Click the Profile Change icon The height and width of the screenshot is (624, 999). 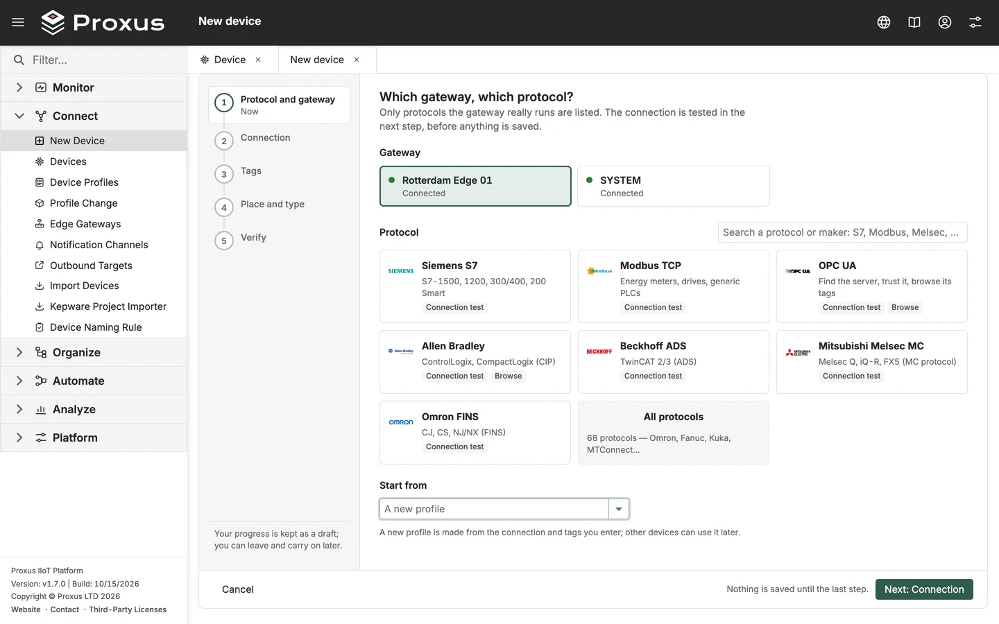(x=40, y=203)
